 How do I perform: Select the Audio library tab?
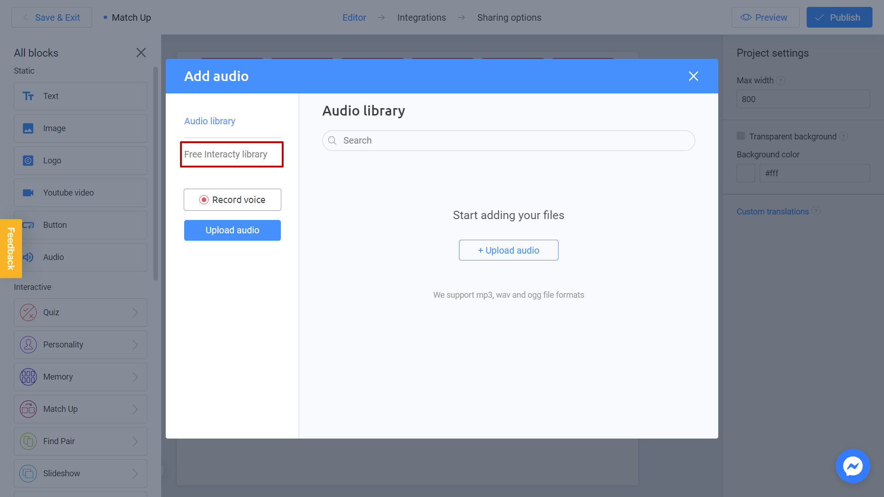[210, 121]
